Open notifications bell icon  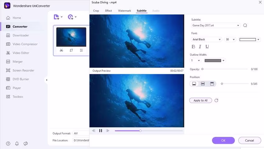17,143
